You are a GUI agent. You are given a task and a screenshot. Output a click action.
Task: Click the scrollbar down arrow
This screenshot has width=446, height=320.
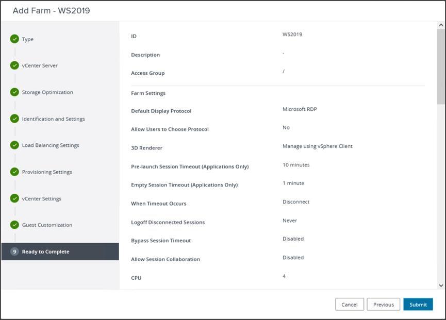[441, 285]
